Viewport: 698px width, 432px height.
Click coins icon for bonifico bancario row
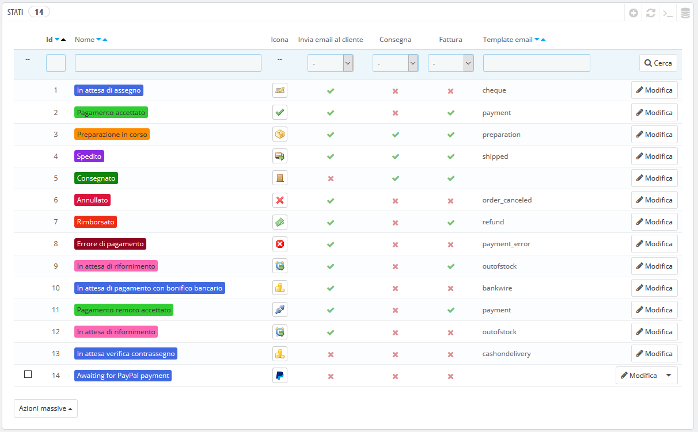click(x=280, y=288)
